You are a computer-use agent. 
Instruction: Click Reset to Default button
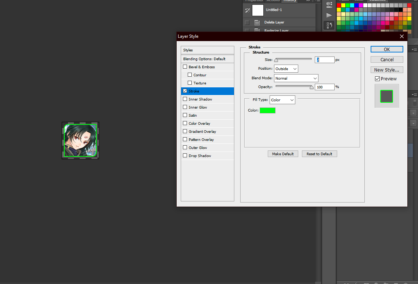[319, 154]
